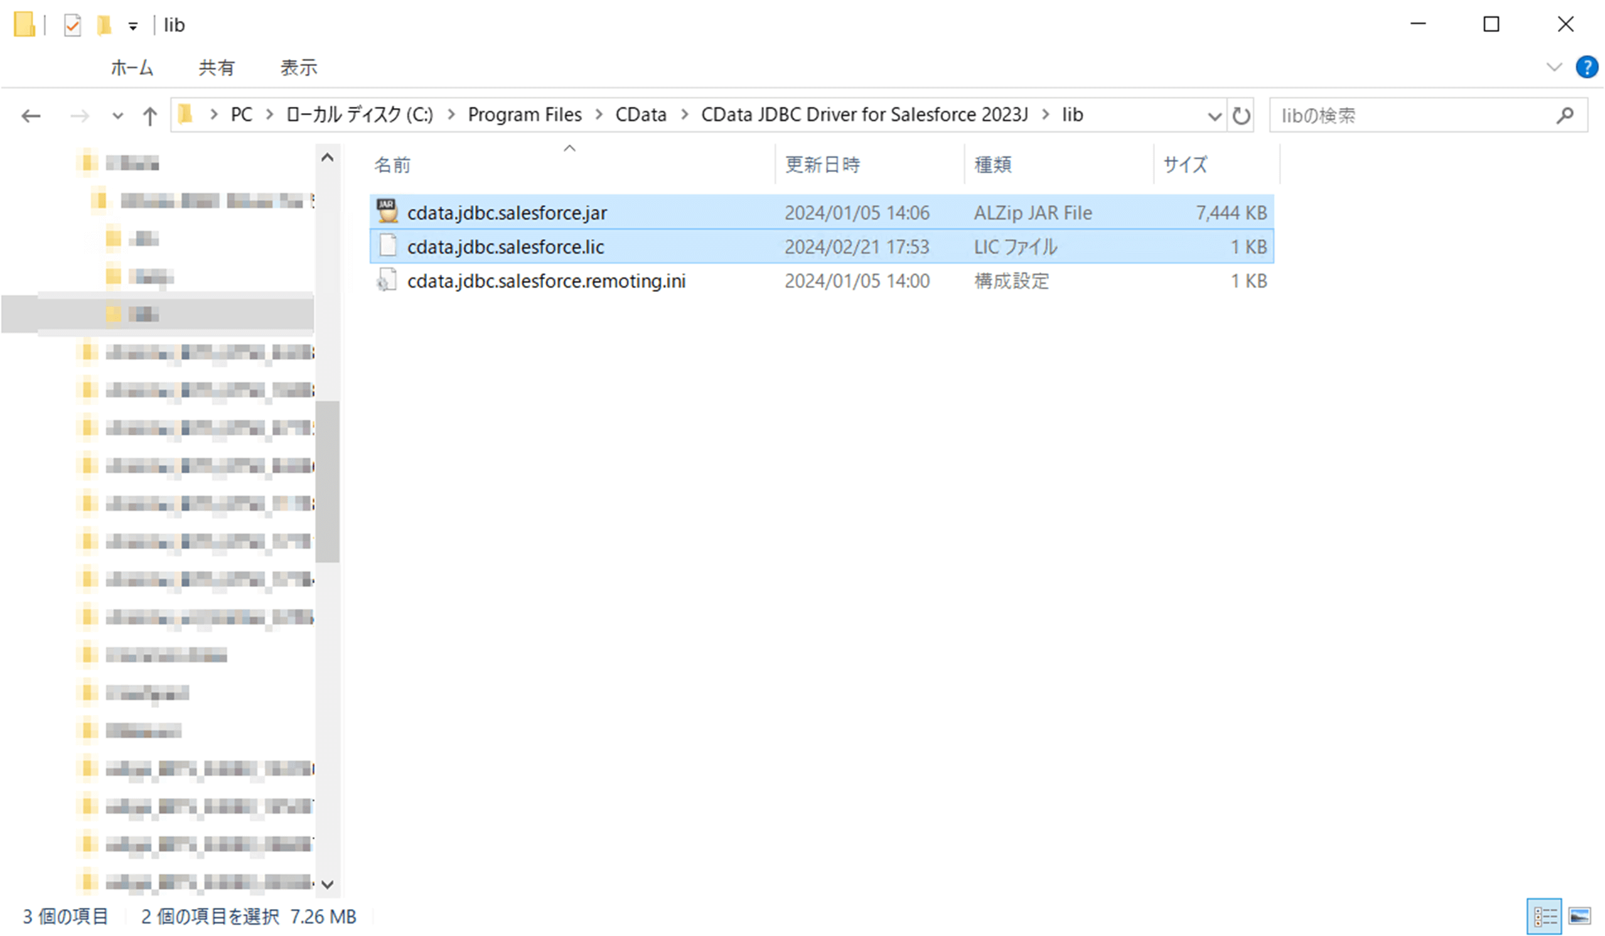Open address bar history dropdown

[x=1214, y=116]
